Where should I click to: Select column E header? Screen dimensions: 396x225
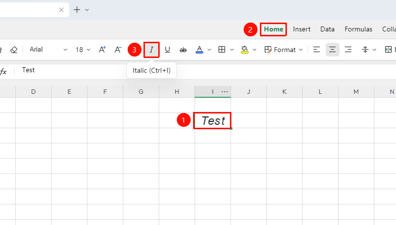[x=69, y=92]
